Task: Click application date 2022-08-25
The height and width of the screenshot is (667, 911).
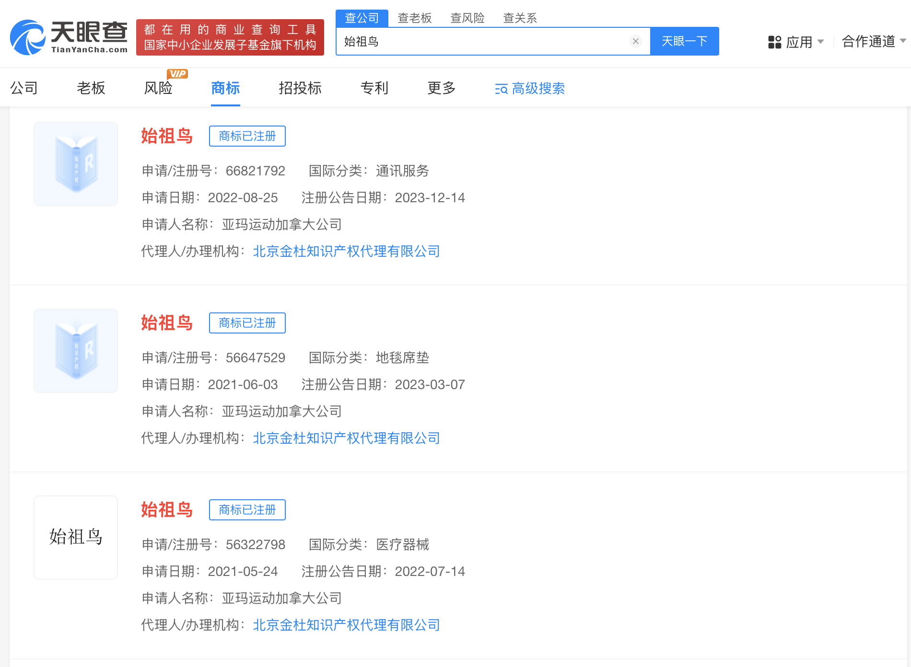Action: click(243, 198)
